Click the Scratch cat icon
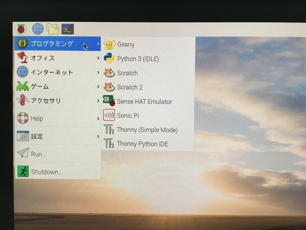 109,73
